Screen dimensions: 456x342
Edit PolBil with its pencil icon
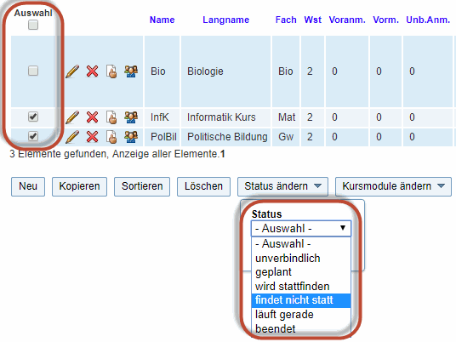(x=72, y=137)
